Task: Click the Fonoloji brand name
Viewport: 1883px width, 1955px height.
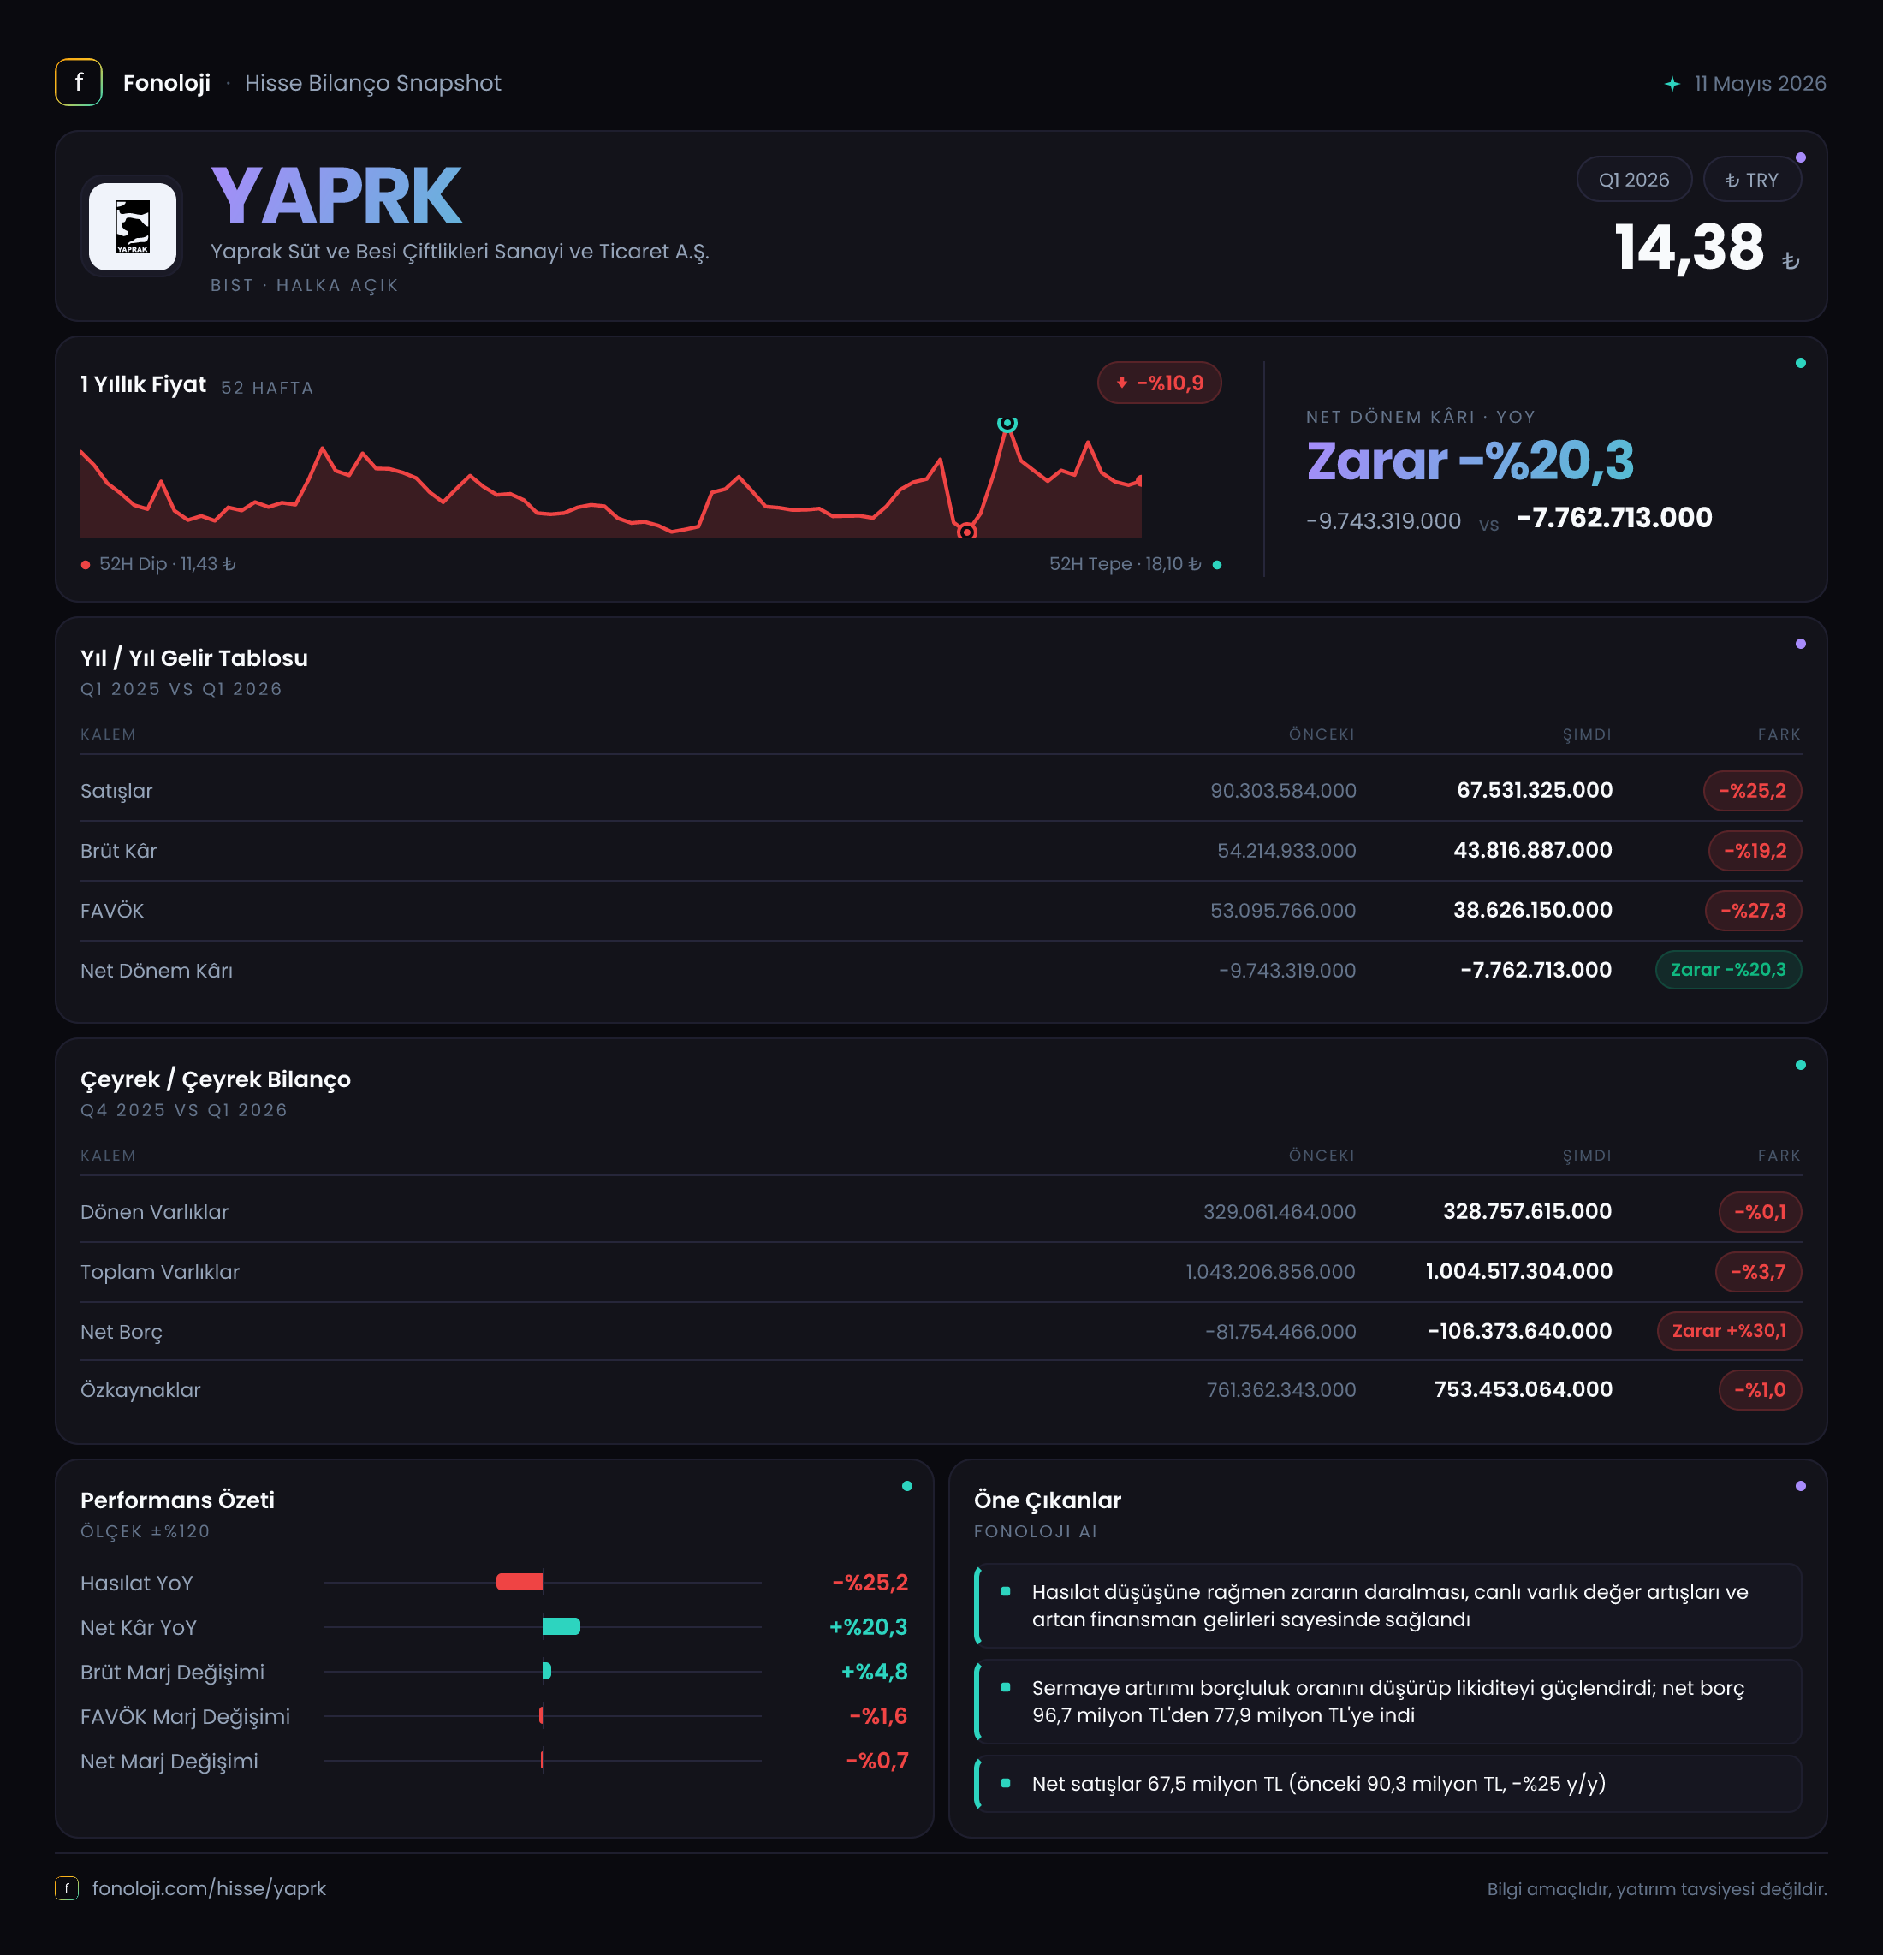Action: pyautogui.click(x=167, y=83)
